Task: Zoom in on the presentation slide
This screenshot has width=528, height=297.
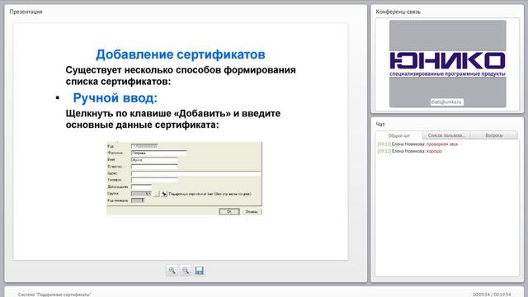Action: 172,271
